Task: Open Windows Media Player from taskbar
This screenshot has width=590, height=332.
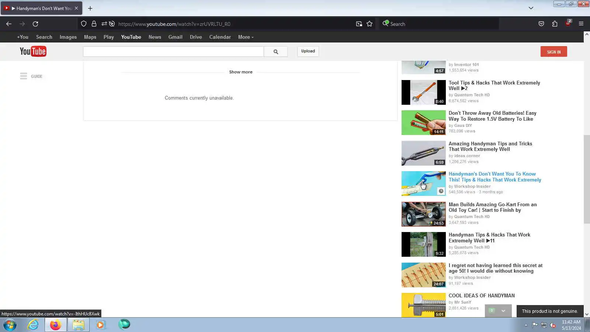Action: pyautogui.click(x=100, y=325)
